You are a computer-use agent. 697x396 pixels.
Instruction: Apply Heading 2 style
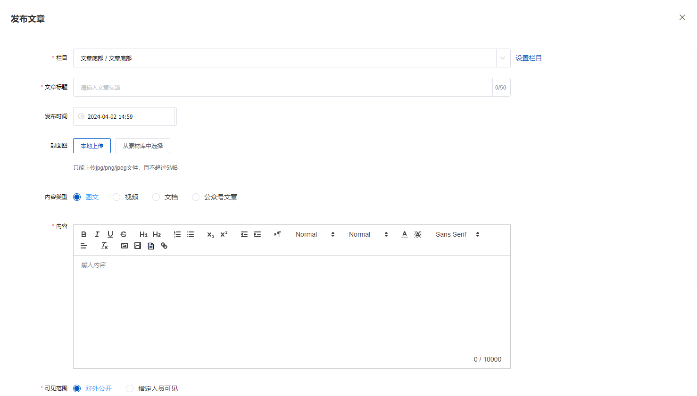[157, 234]
